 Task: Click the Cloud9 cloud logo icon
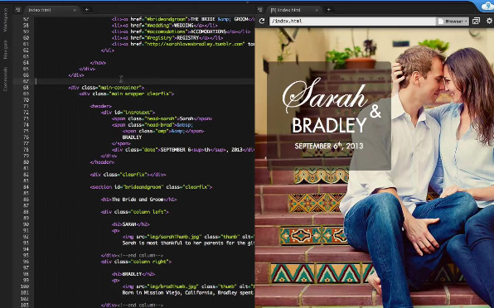(x=487, y=6)
